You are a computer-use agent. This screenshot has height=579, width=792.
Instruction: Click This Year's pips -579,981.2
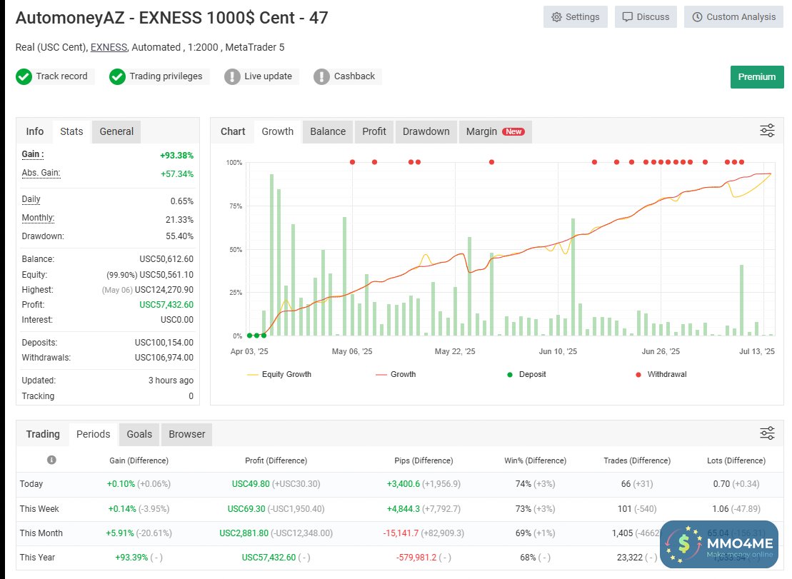(416, 558)
